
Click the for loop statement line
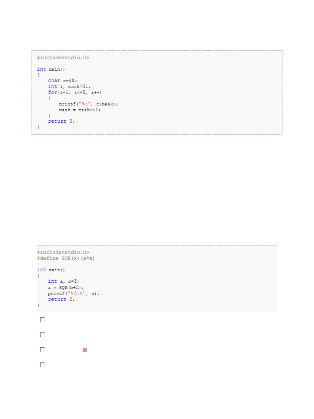pos(75,92)
